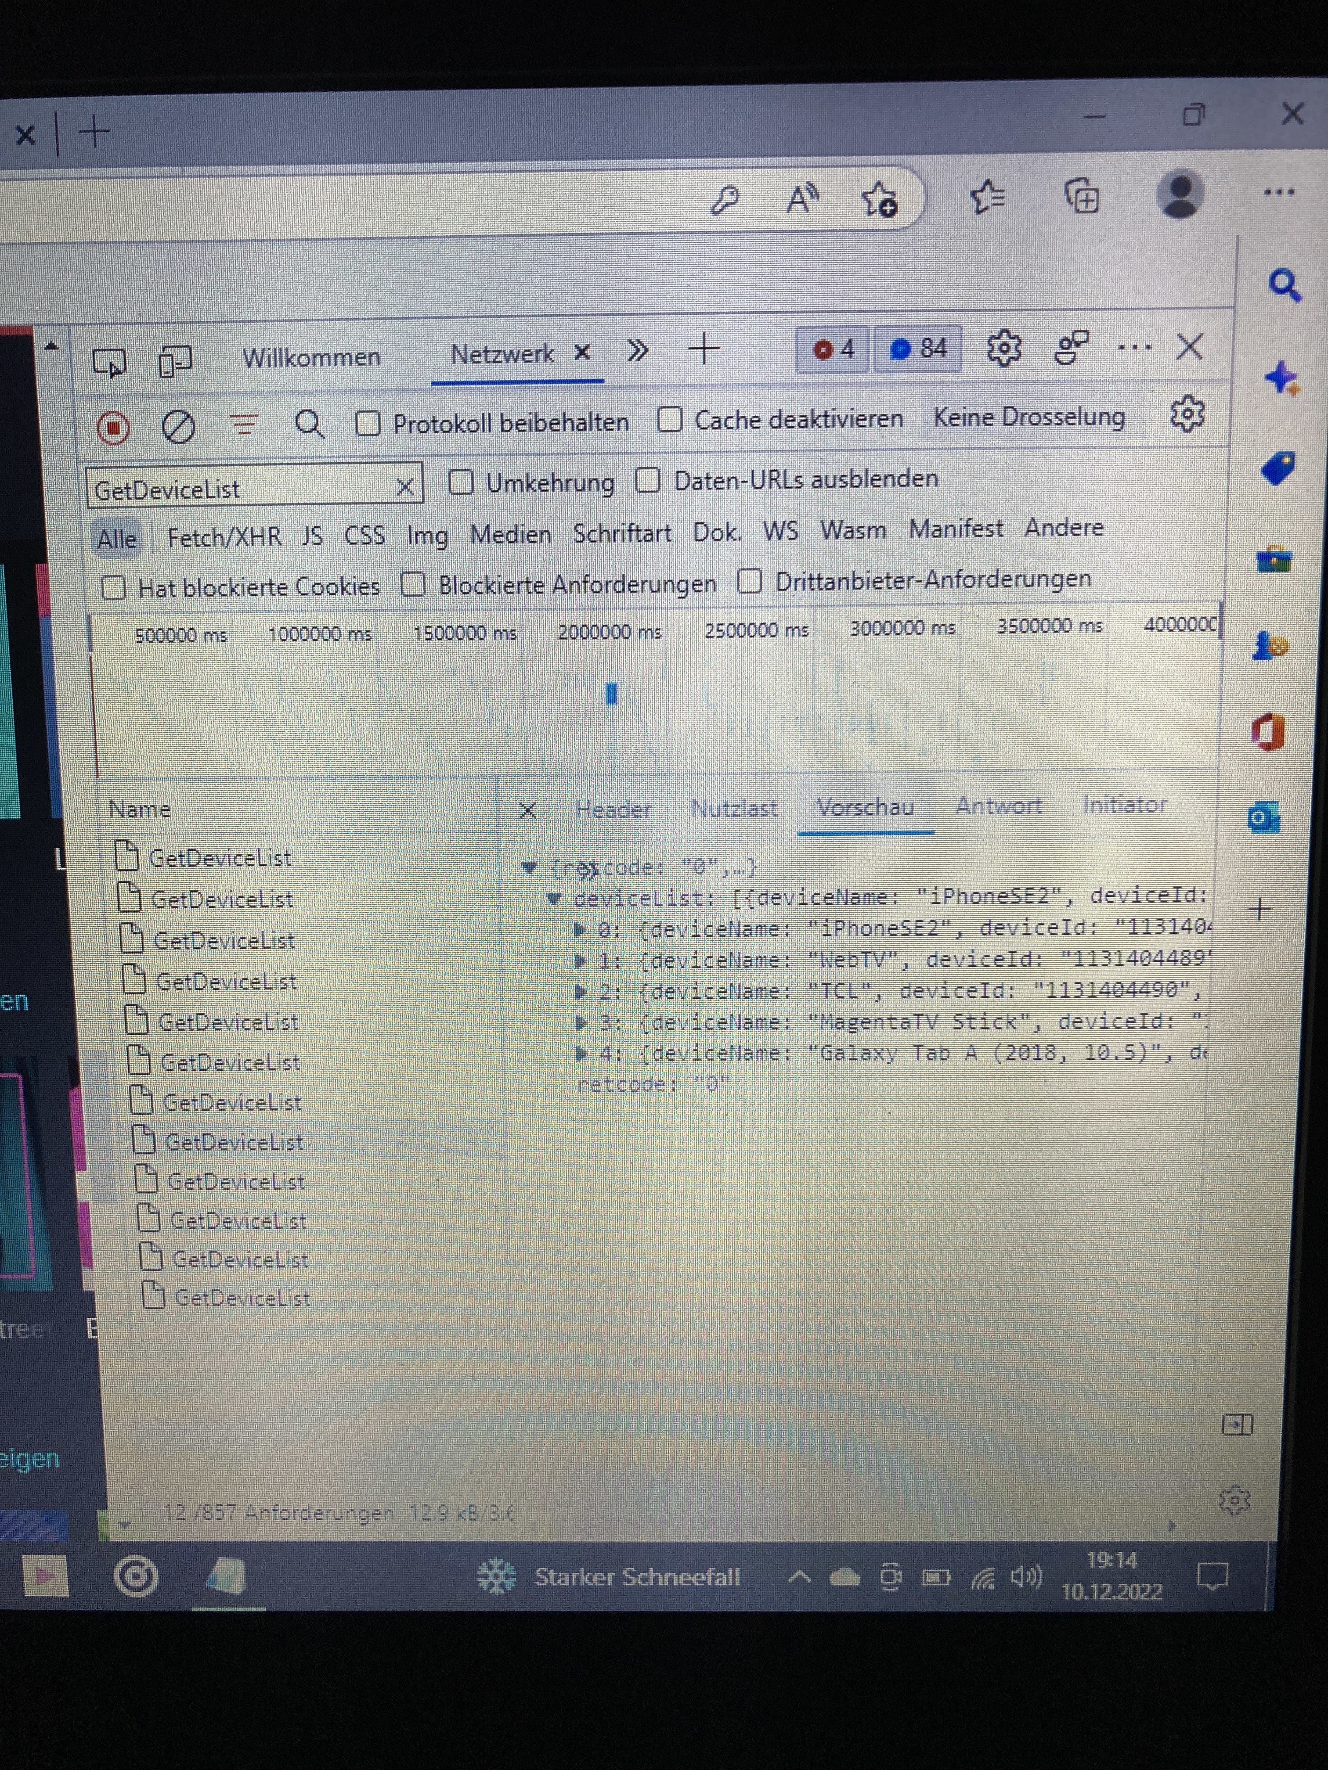This screenshot has width=1328, height=1770.
Task: Open network search magnifier
Action: coord(309,424)
